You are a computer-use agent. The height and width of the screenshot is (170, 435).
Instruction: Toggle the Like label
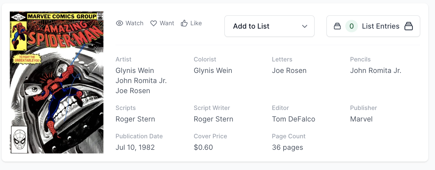coord(196,23)
